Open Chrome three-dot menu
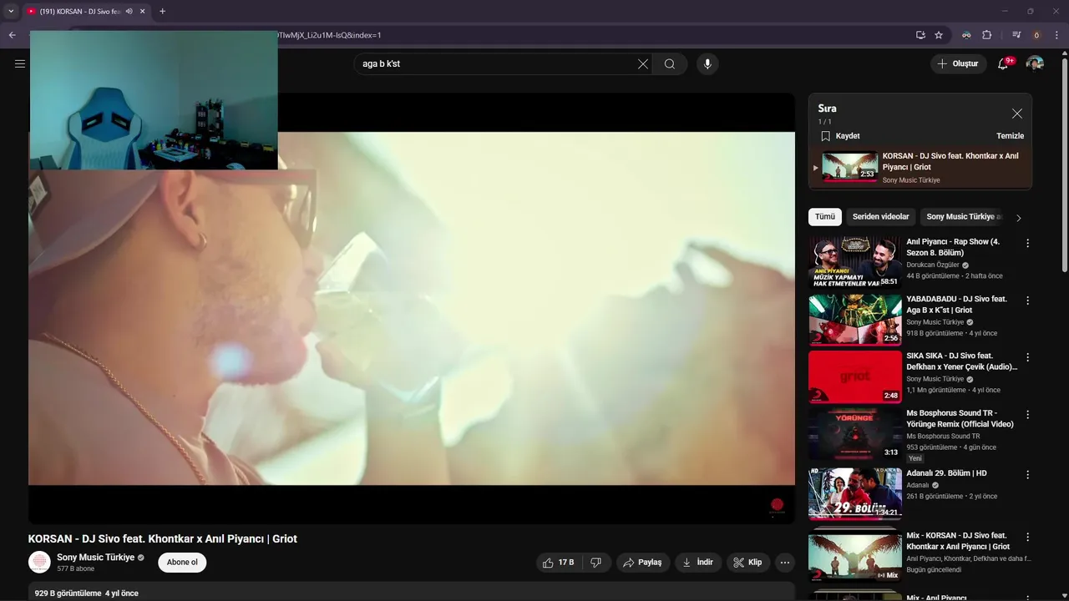Image resolution: width=1069 pixels, height=601 pixels. pos(1056,35)
